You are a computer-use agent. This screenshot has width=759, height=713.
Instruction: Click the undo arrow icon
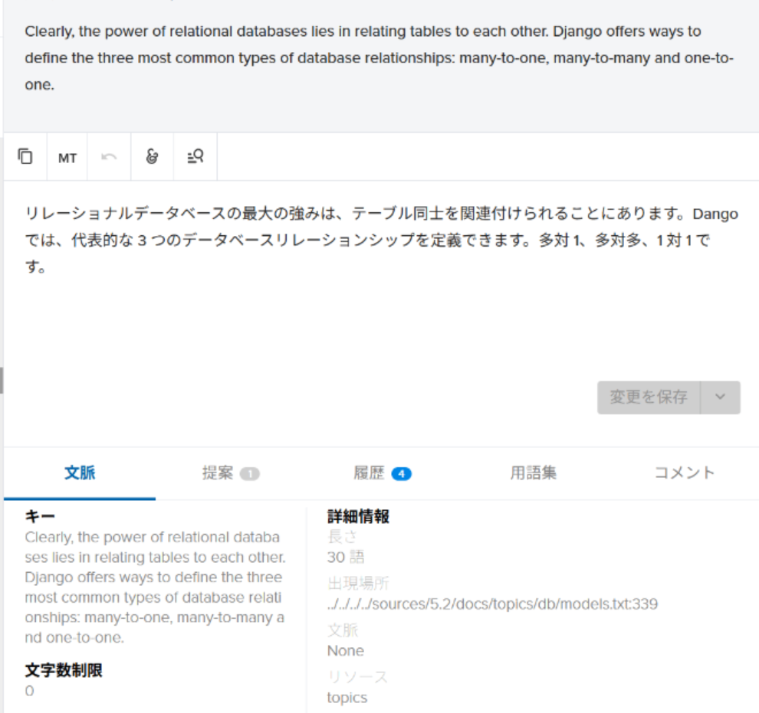point(109,156)
